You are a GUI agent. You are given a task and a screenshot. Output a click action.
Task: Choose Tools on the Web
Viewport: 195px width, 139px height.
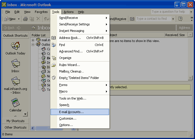click(x=80, y=98)
